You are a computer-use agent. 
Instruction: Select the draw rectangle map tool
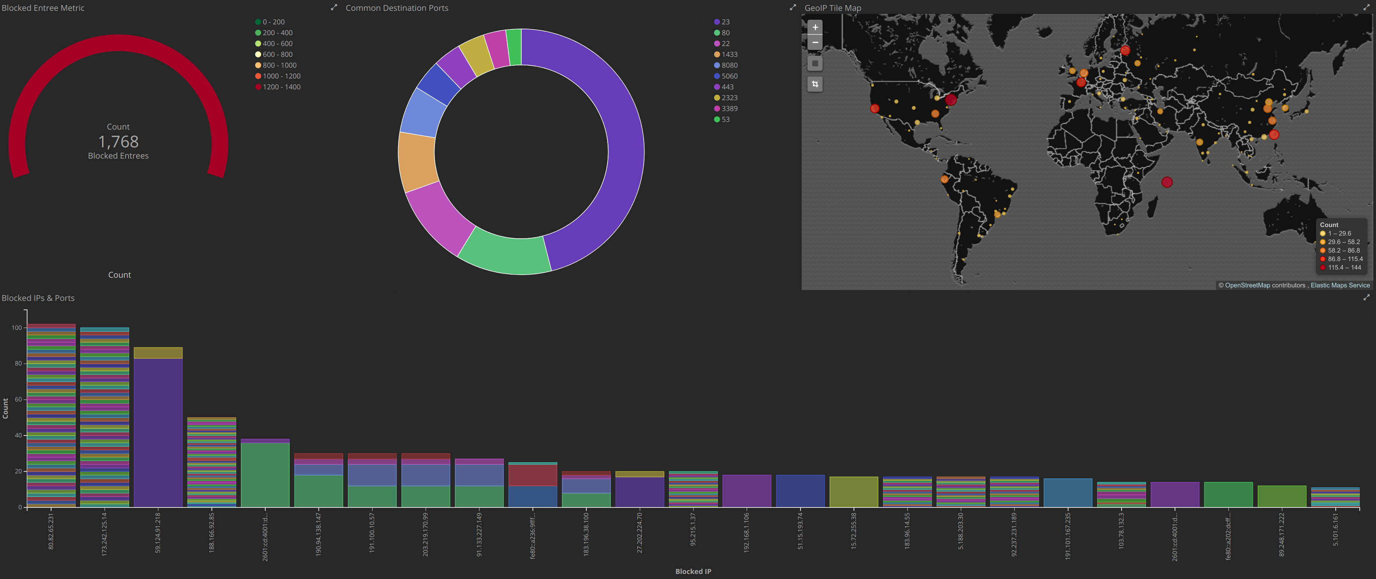click(814, 63)
